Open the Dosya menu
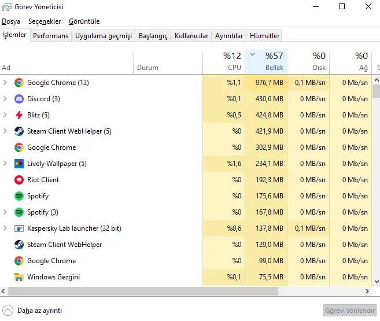The image size is (380, 321). click(x=11, y=21)
